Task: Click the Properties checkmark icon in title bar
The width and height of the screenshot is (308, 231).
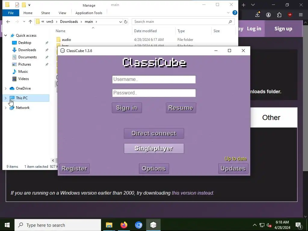Action: [x=17, y=5]
